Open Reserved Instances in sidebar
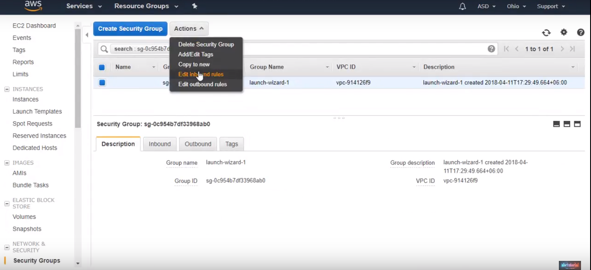The width and height of the screenshot is (591, 270). (x=40, y=136)
